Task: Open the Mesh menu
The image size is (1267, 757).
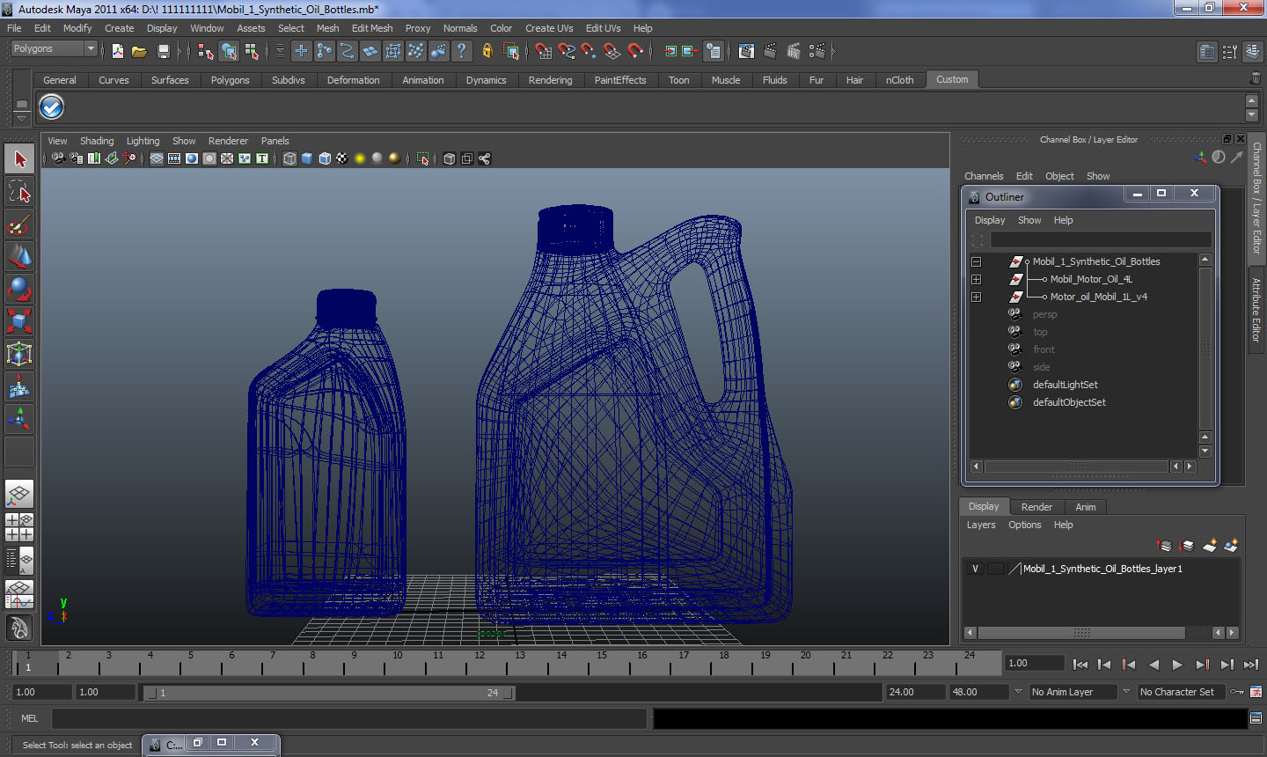Action: tap(328, 28)
